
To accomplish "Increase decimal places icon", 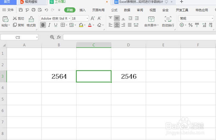I will (204, 25).
